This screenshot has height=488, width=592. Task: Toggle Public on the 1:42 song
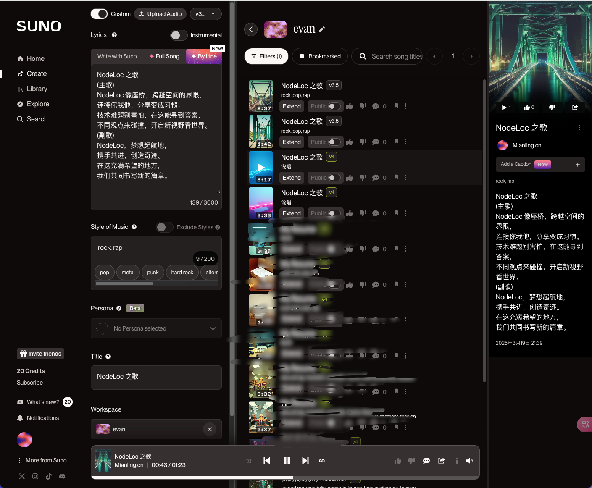pyautogui.click(x=334, y=142)
